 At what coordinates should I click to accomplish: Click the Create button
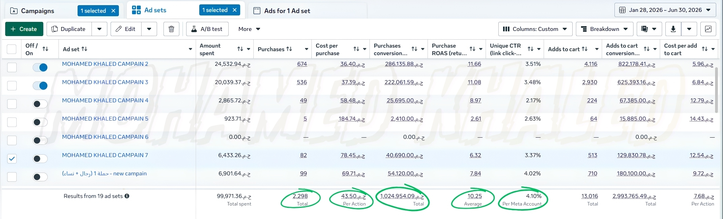point(24,29)
